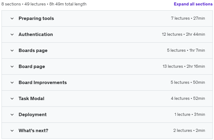Click '5 lectures • 1hr 7min' text
Image resolution: width=214 pixels, height=140 pixels.
[186, 50]
